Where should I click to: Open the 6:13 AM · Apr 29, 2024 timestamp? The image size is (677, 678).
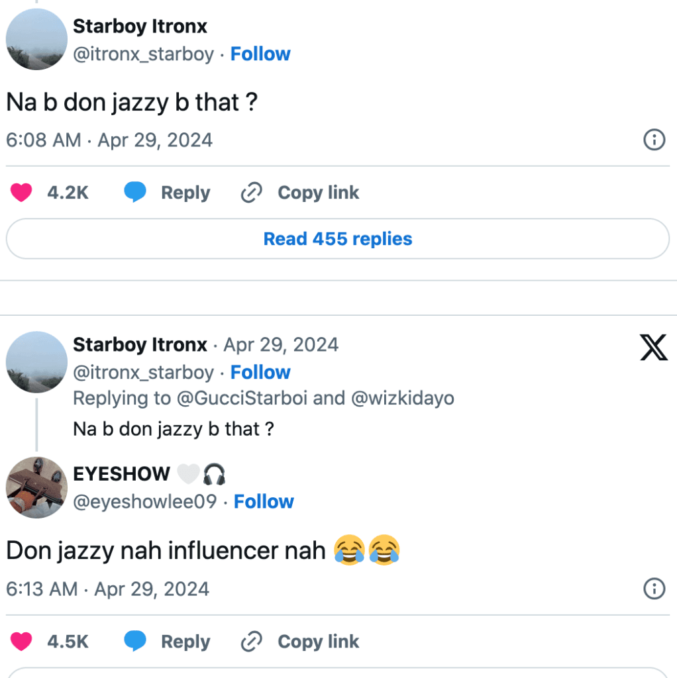pos(107,589)
